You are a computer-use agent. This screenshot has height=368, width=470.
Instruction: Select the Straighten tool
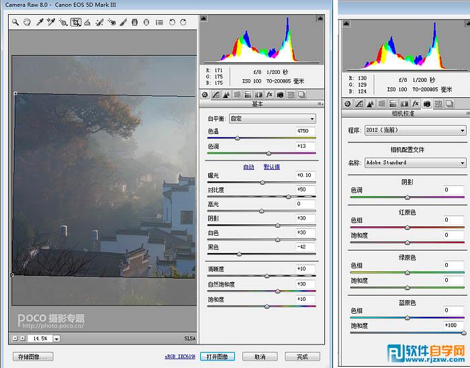point(87,22)
